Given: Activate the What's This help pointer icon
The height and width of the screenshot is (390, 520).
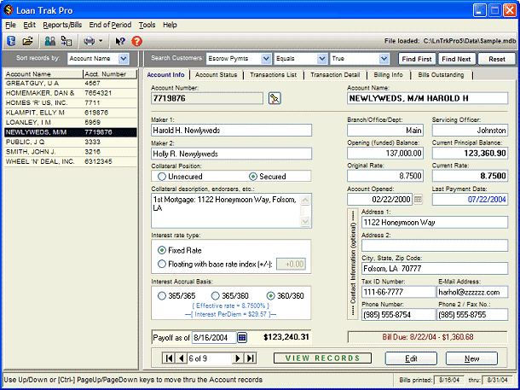Looking at the screenshot, I should click(119, 41).
